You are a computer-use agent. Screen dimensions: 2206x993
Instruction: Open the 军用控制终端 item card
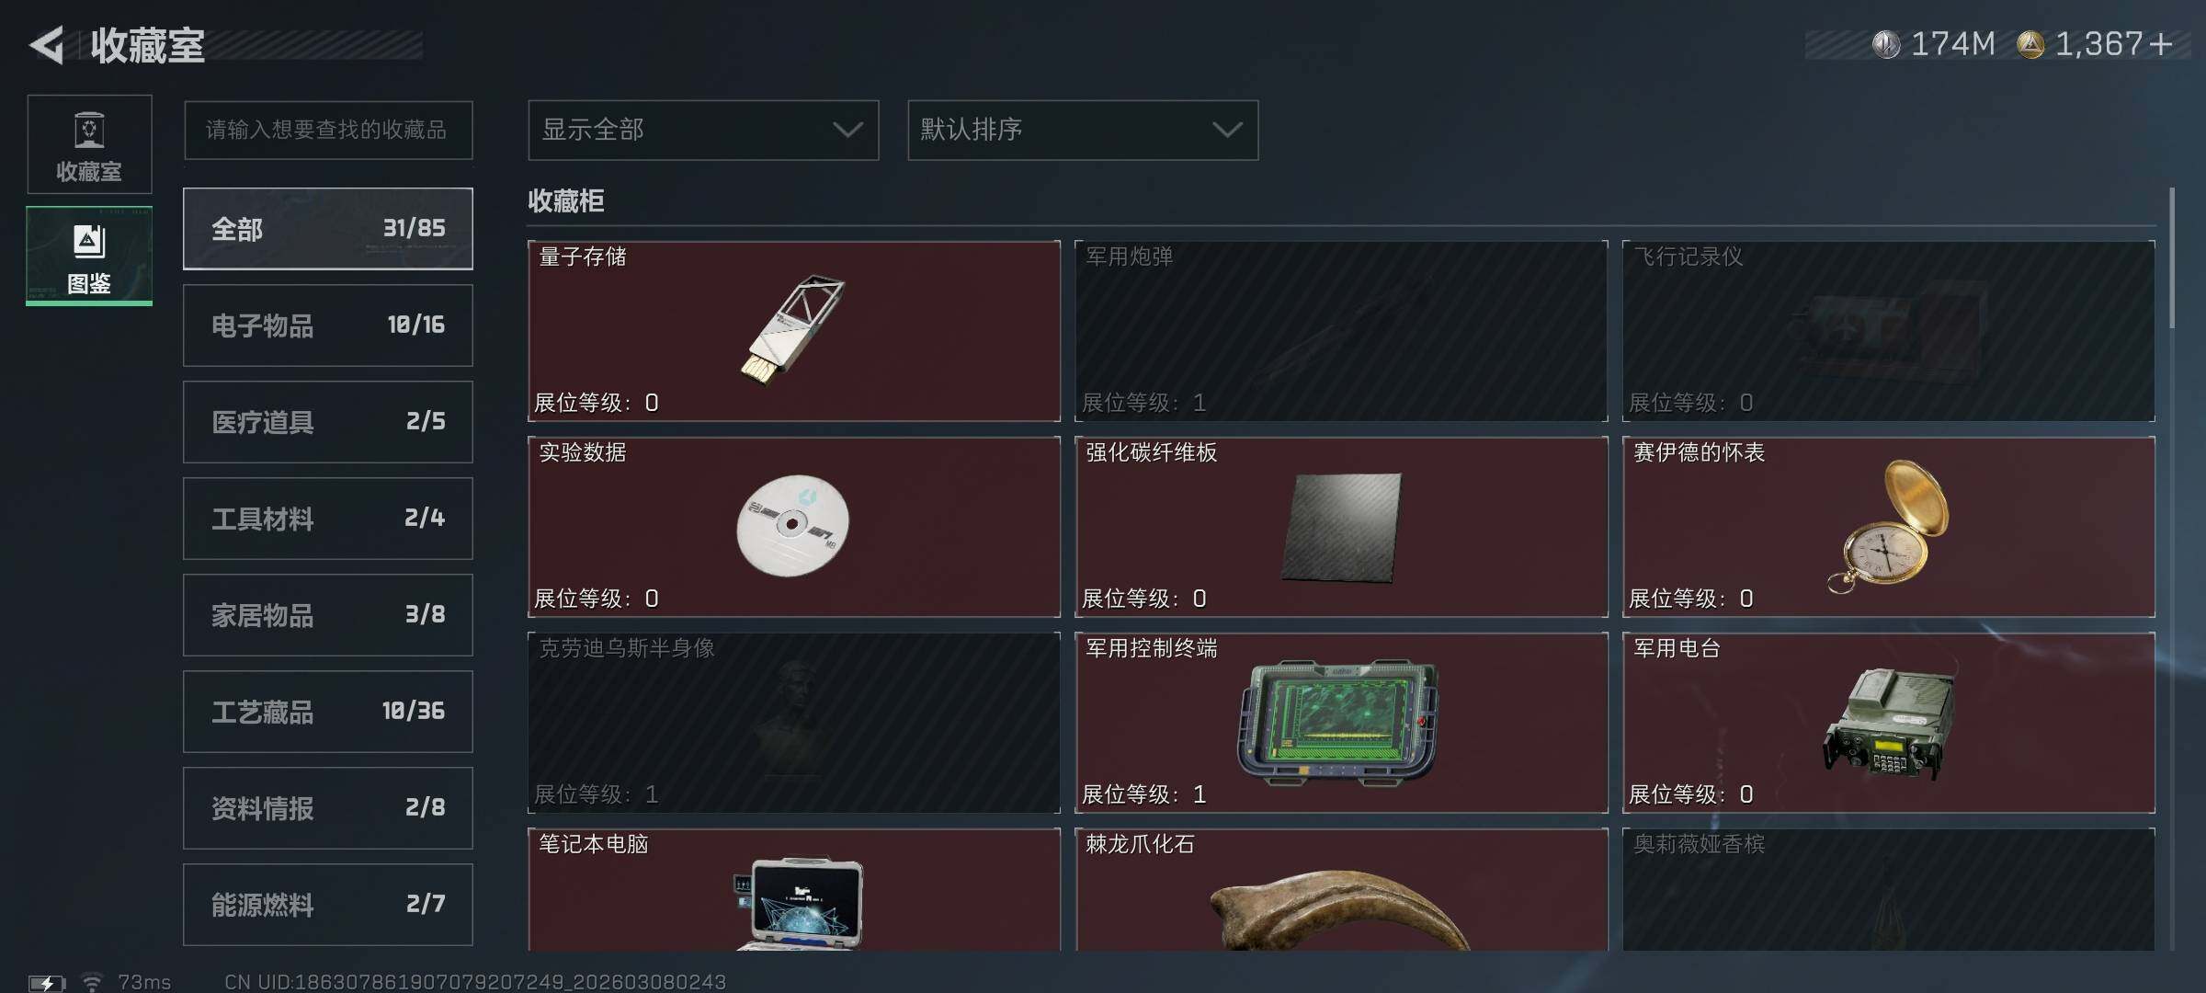1341,723
